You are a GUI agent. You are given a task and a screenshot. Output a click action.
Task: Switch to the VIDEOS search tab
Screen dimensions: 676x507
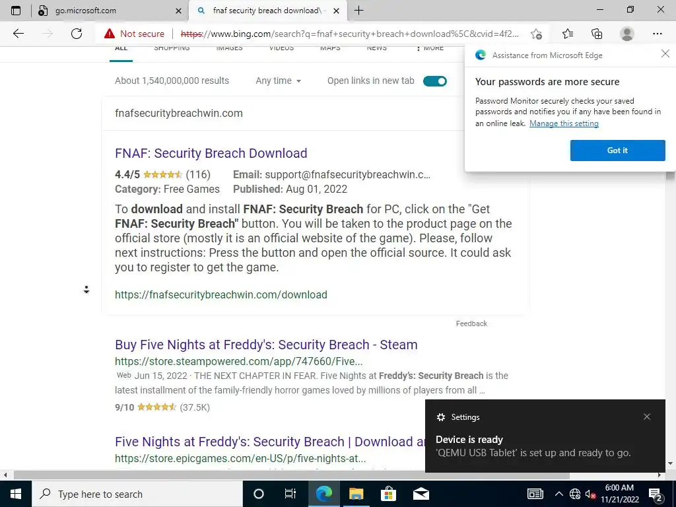(281, 48)
